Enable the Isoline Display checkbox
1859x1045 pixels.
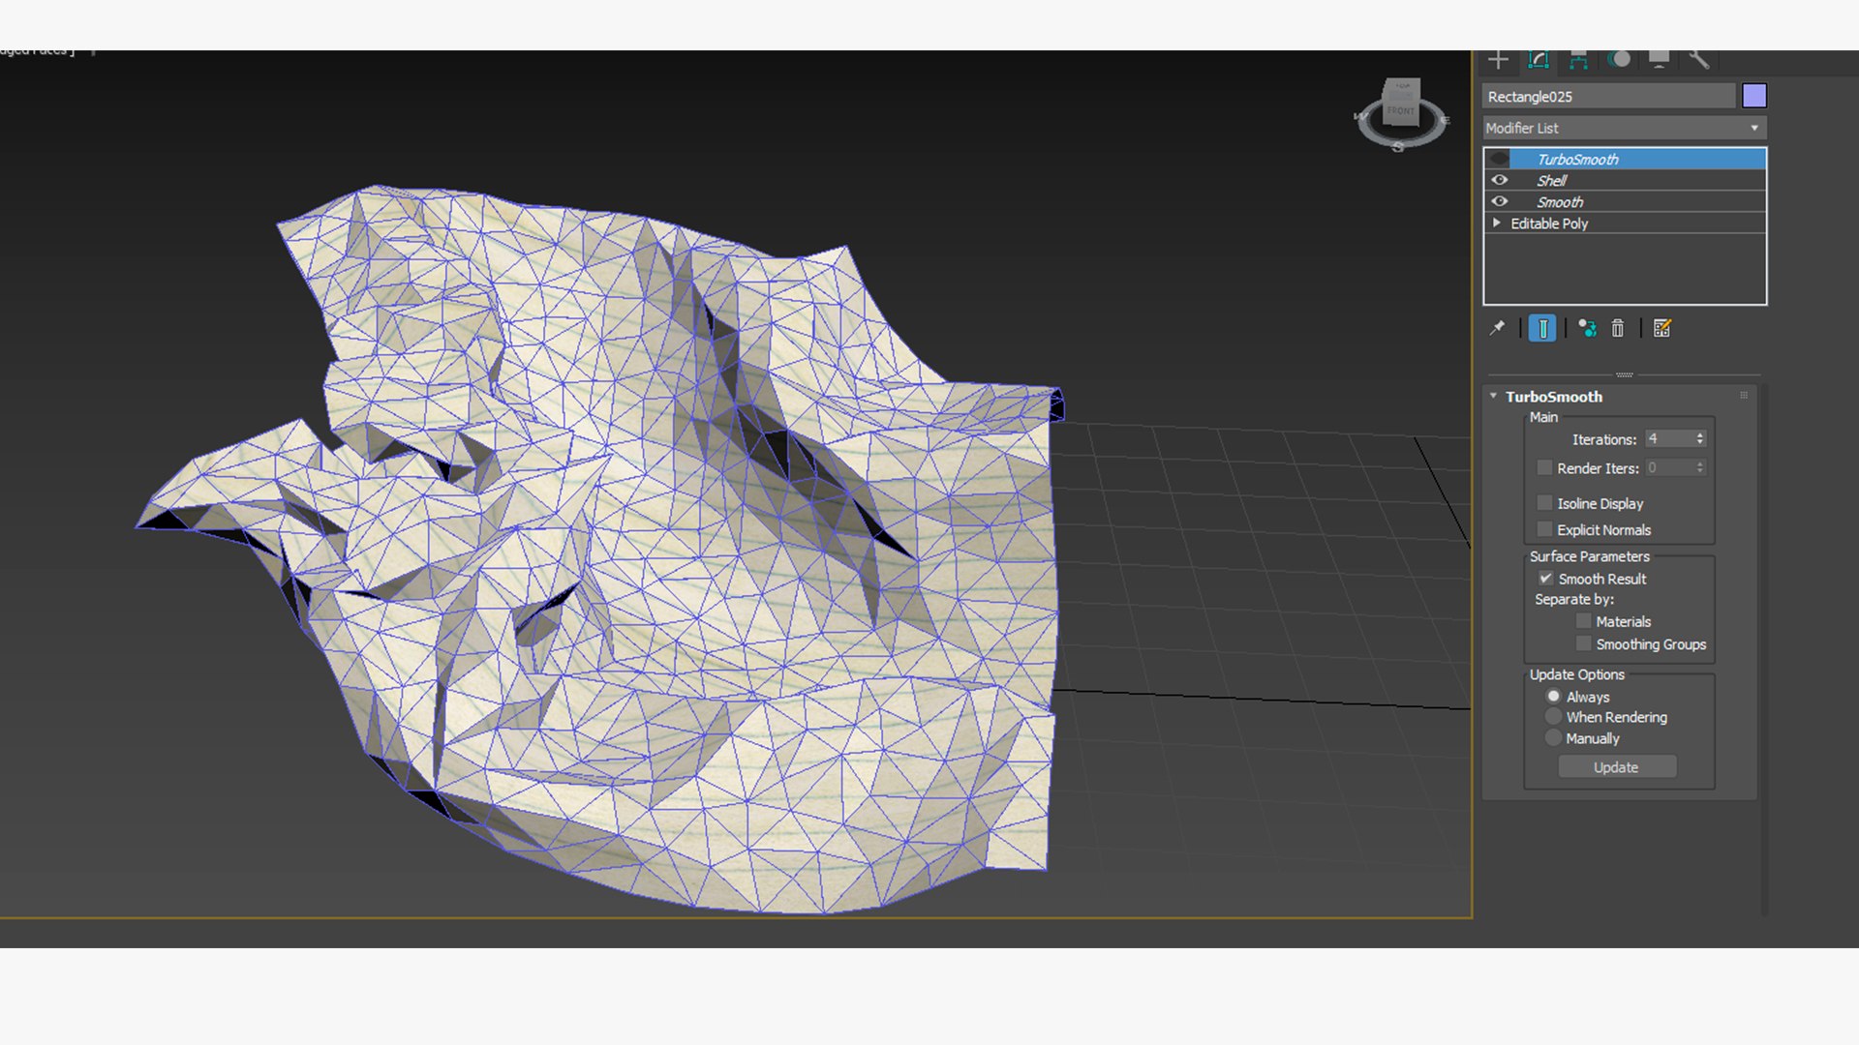[1545, 502]
